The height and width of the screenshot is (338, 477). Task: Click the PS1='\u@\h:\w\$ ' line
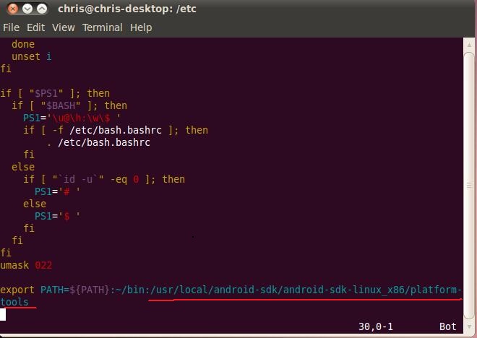click(x=72, y=118)
